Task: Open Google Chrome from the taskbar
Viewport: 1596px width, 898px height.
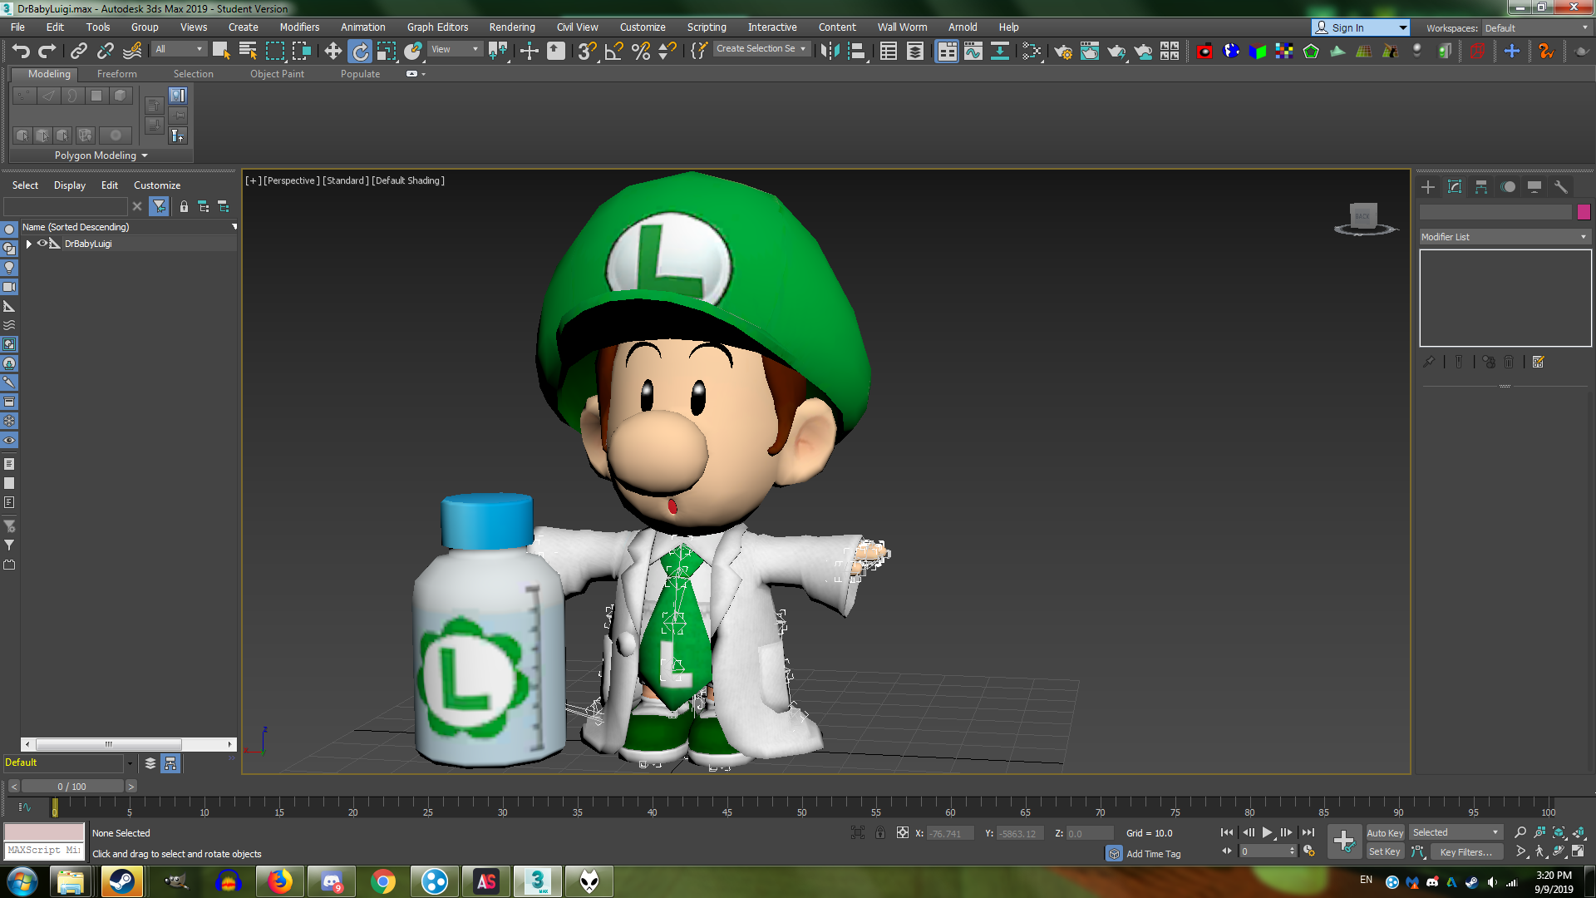Action: (383, 881)
